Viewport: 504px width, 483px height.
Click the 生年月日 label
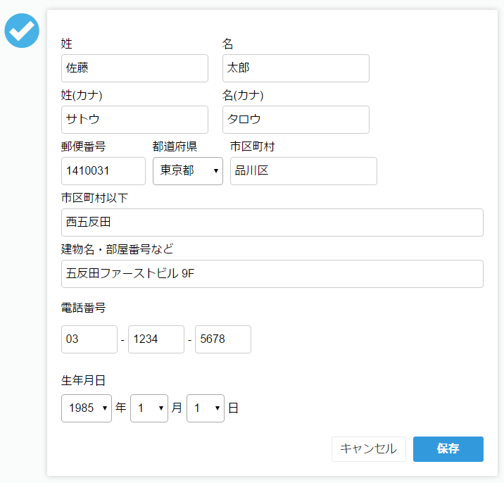pos(84,381)
